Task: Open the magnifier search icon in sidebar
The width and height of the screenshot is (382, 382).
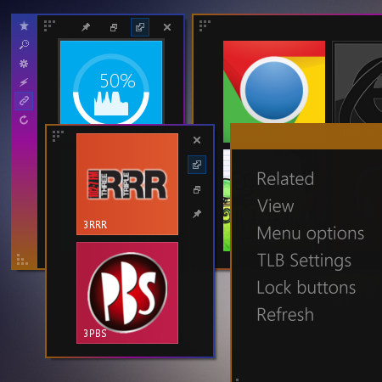Action: [24, 44]
